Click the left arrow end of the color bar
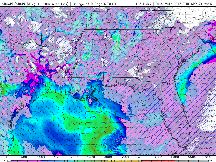 (5, 161)
